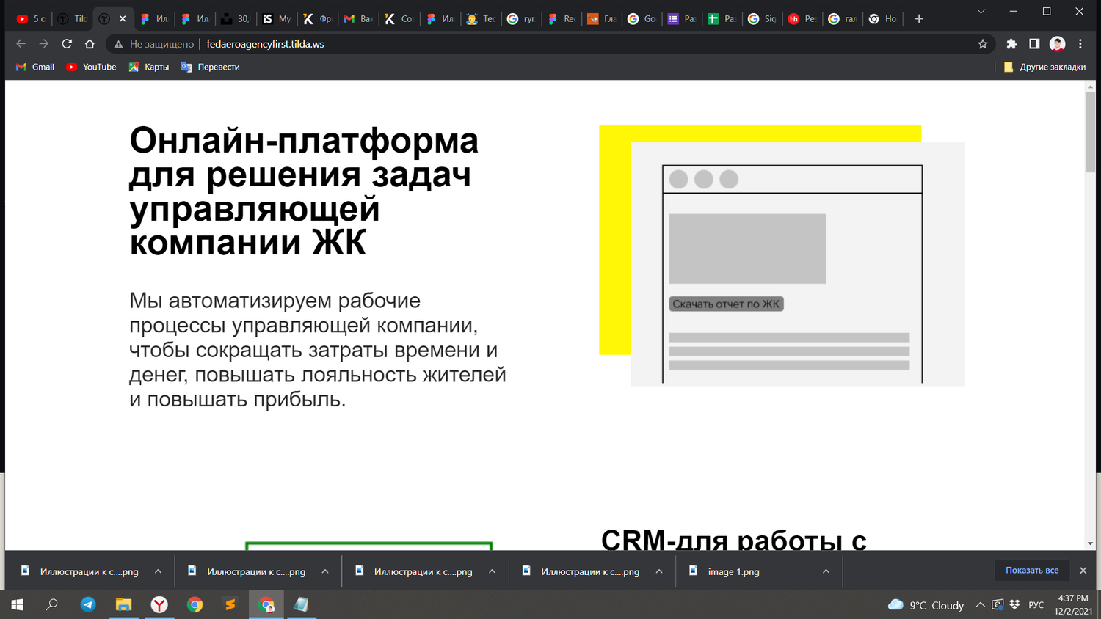
Task: Switch to the 'Гла' tab
Action: [x=602, y=19]
